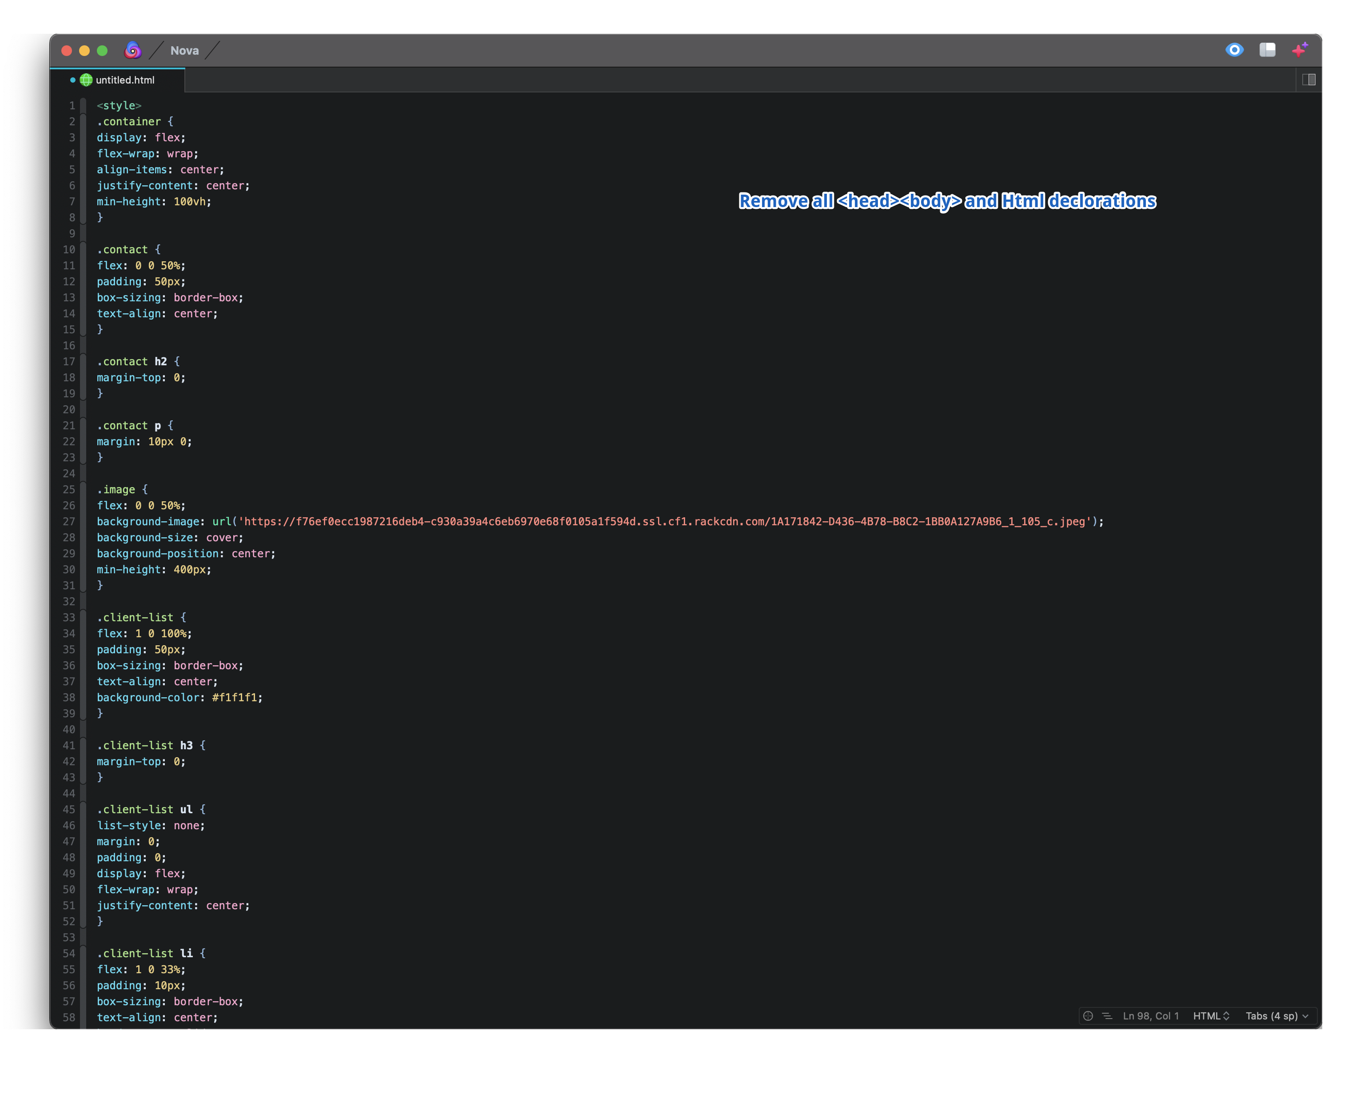Click the '#f1f1f1' color value on line 38
This screenshot has width=1372, height=1095.
(x=234, y=697)
